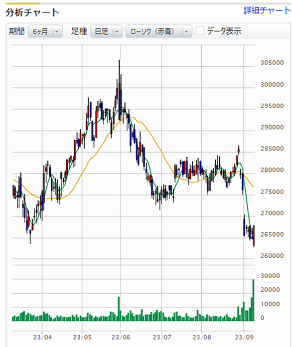292x347 pixels.
Task: Open the 足種 日足 dropdown
Action: (x=107, y=31)
